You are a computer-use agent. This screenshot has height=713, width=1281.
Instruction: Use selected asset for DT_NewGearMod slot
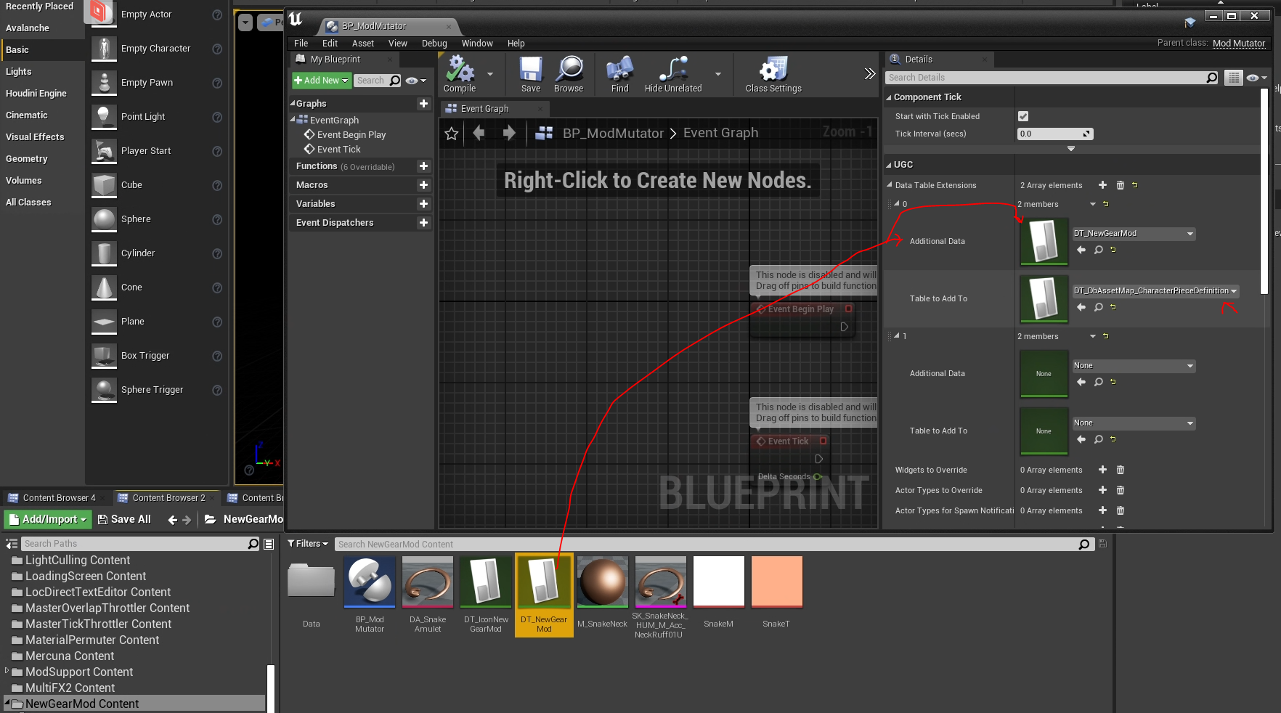click(x=1081, y=250)
